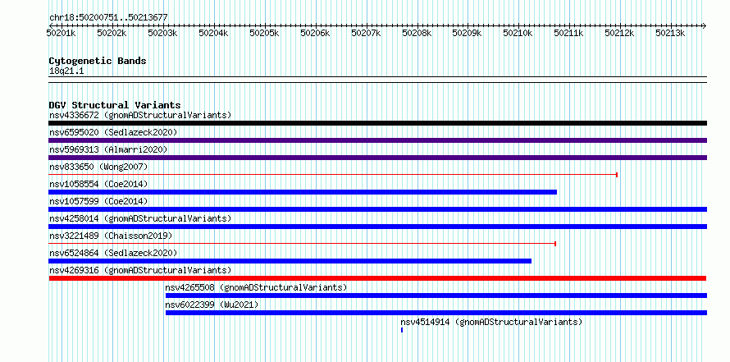The height and width of the screenshot is (362, 730).
Task: Open the second Sedlazeck2020 label nsv6524864
Action: tap(113, 253)
